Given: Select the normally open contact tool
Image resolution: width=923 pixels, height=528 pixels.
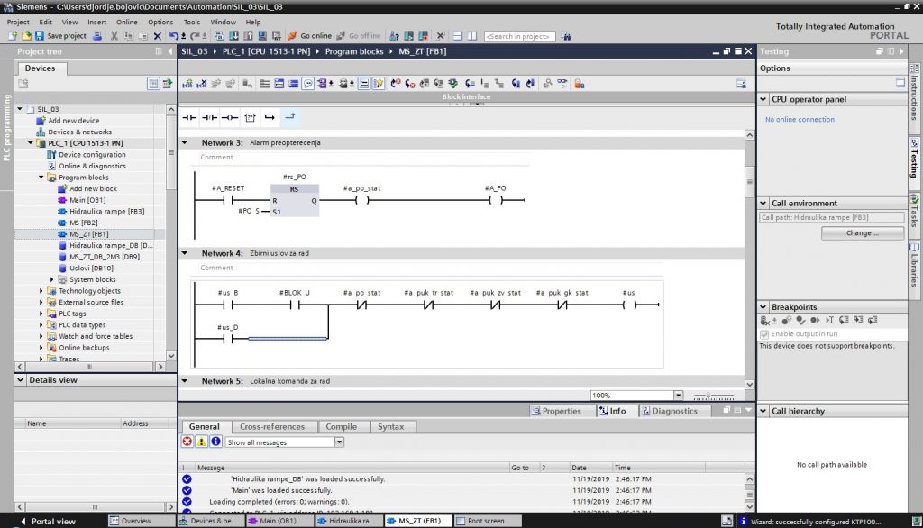Looking at the screenshot, I should tap(189, 117).
